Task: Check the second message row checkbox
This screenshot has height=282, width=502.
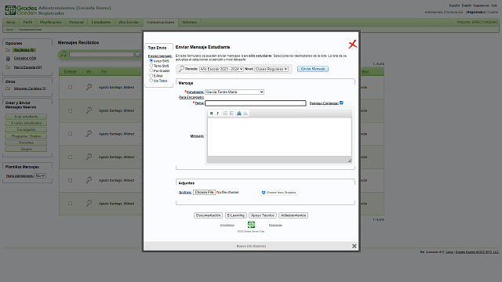Action: [70, 110]
